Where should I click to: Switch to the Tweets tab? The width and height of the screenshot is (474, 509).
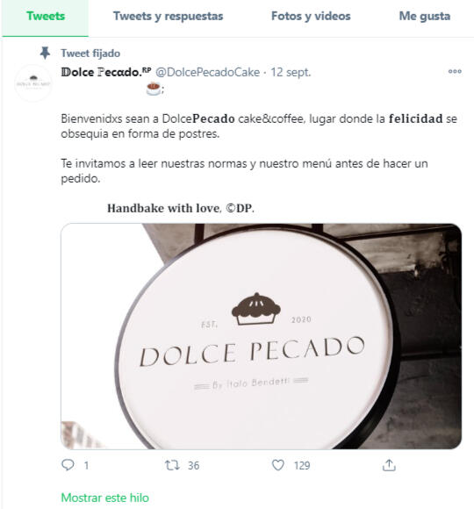(x=46, y=16)
